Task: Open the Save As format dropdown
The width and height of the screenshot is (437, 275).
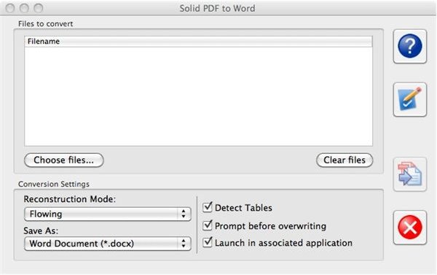Action: click(108, 244)
